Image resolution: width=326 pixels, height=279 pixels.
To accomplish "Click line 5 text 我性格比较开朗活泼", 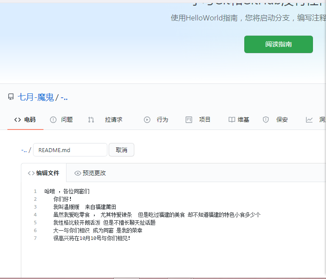I will [104, 223].
